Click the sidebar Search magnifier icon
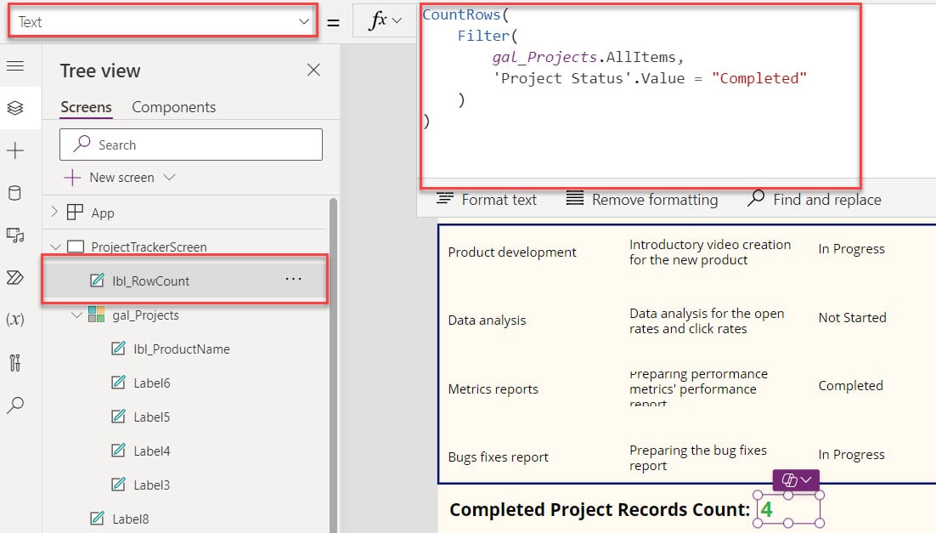The width and height of the screenshot is (936, 533). point(15,405)
